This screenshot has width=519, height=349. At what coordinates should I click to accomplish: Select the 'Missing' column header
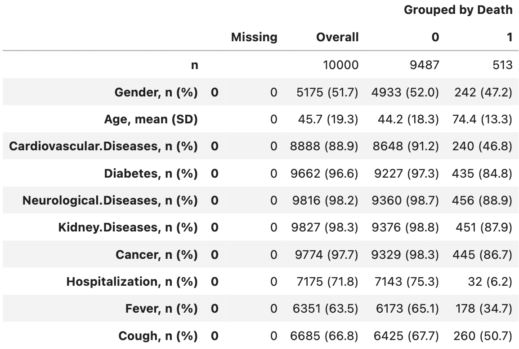click(254, 37)
